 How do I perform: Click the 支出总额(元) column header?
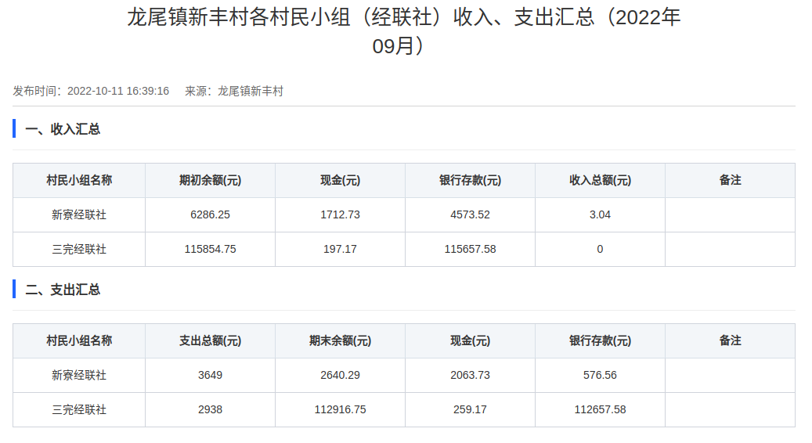click(211, 340)
